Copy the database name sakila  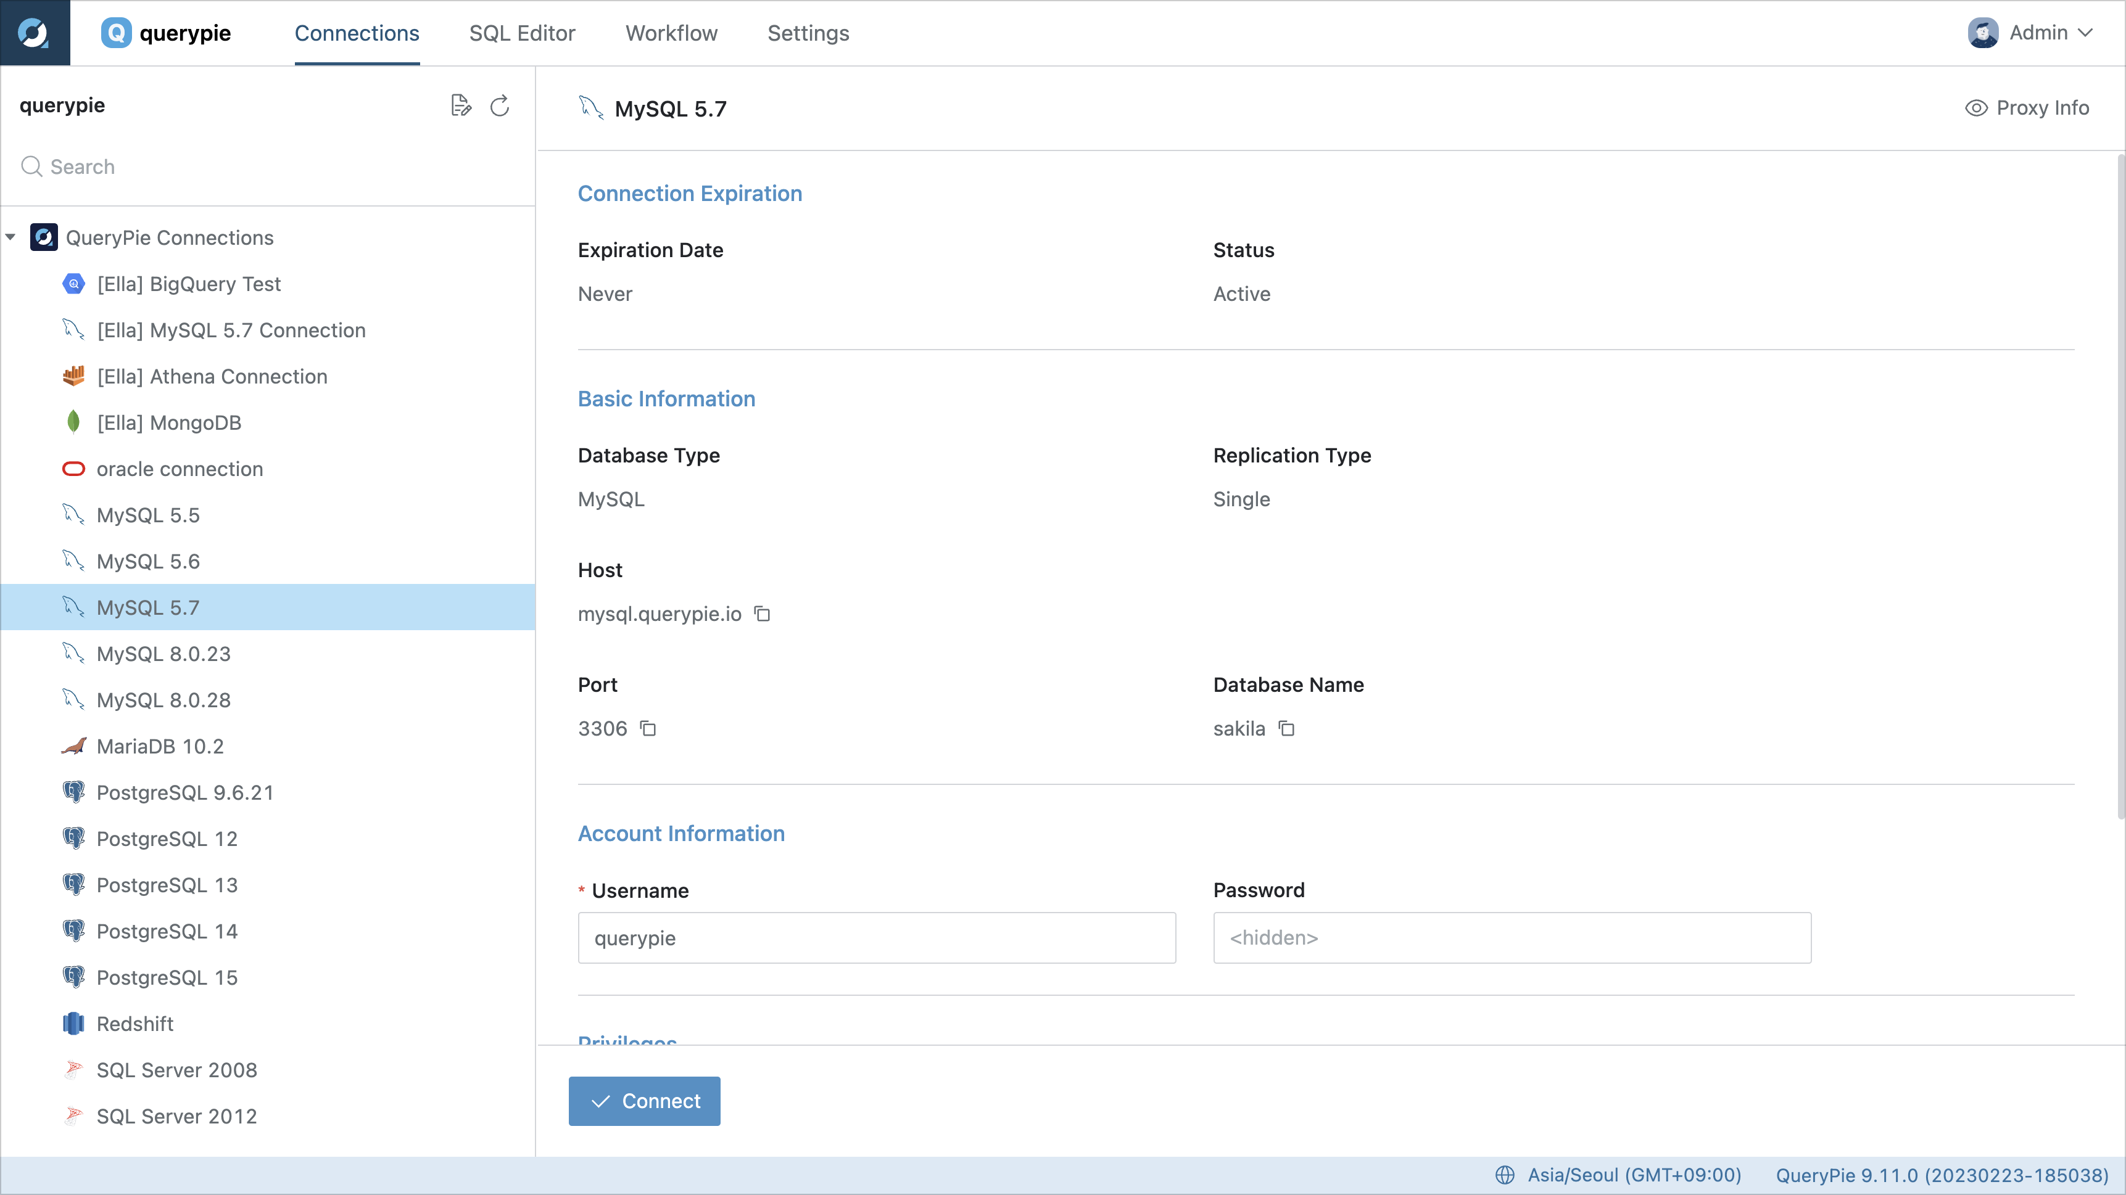1286,728
